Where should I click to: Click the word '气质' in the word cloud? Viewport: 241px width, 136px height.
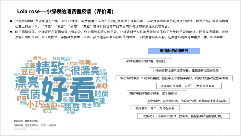30,94
